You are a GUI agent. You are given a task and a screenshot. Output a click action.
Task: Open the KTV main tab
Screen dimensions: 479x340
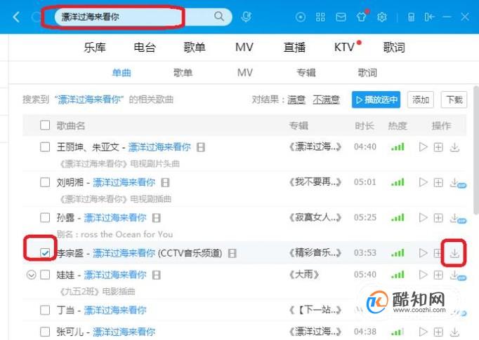pos(344,47)
